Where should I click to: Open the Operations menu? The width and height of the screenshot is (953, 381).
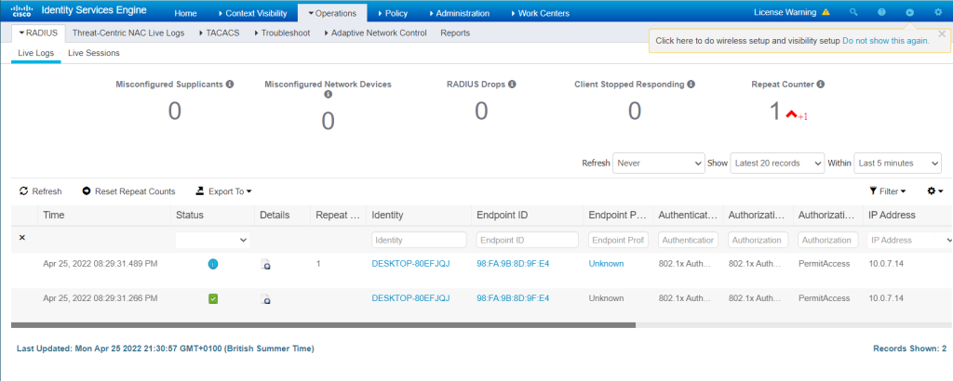332,13
